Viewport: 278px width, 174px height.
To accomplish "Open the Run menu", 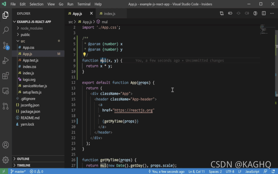I will pyautogui.click(x=70, y=4).
